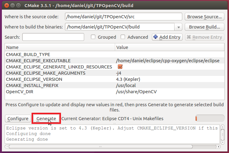The width and height of the screenshot is (229, 153).
Task: Click the horizontal scrollbar right arrow
Action: [x=218, y=146]
